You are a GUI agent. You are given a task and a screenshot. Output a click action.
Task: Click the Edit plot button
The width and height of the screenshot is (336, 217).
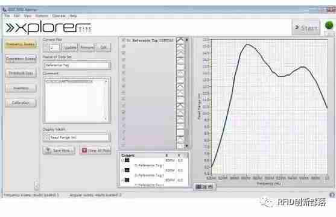(x=104, y=48)
